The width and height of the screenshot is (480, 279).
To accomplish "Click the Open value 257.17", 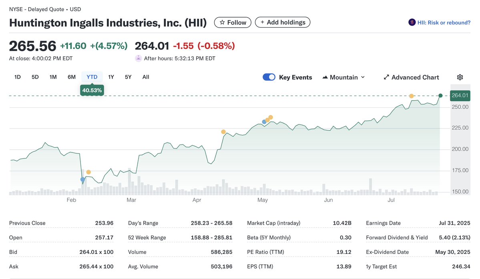I will [x=104, y=237].
